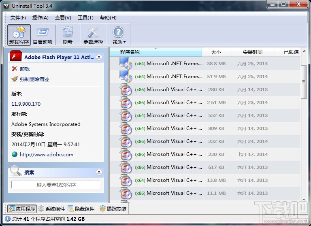Click icon of 230 KB Visual C++ row

[x=126, y=154]
